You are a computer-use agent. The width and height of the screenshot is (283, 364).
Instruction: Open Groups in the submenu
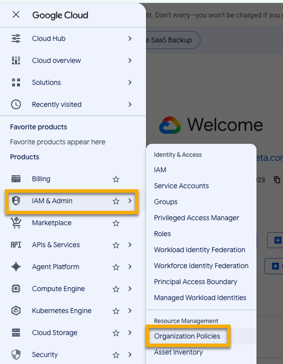165,202
